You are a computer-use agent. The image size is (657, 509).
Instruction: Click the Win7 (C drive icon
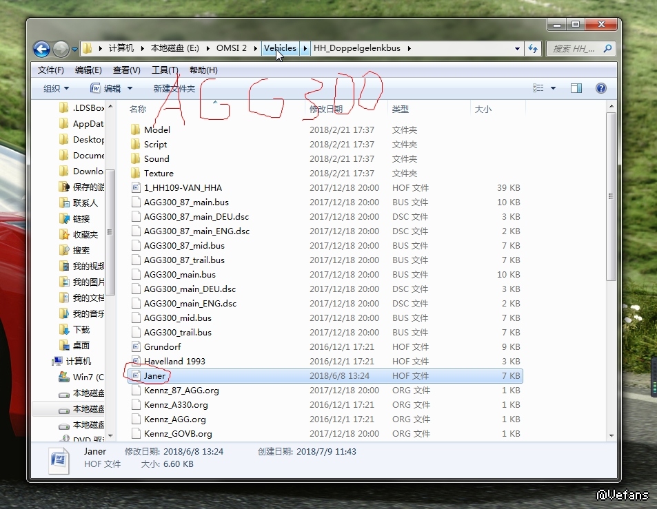click(64, 377)
